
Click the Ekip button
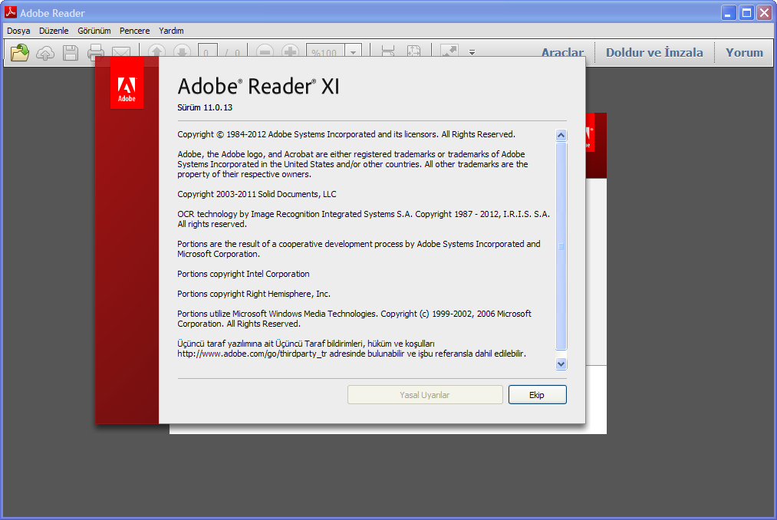coord(537,394)
